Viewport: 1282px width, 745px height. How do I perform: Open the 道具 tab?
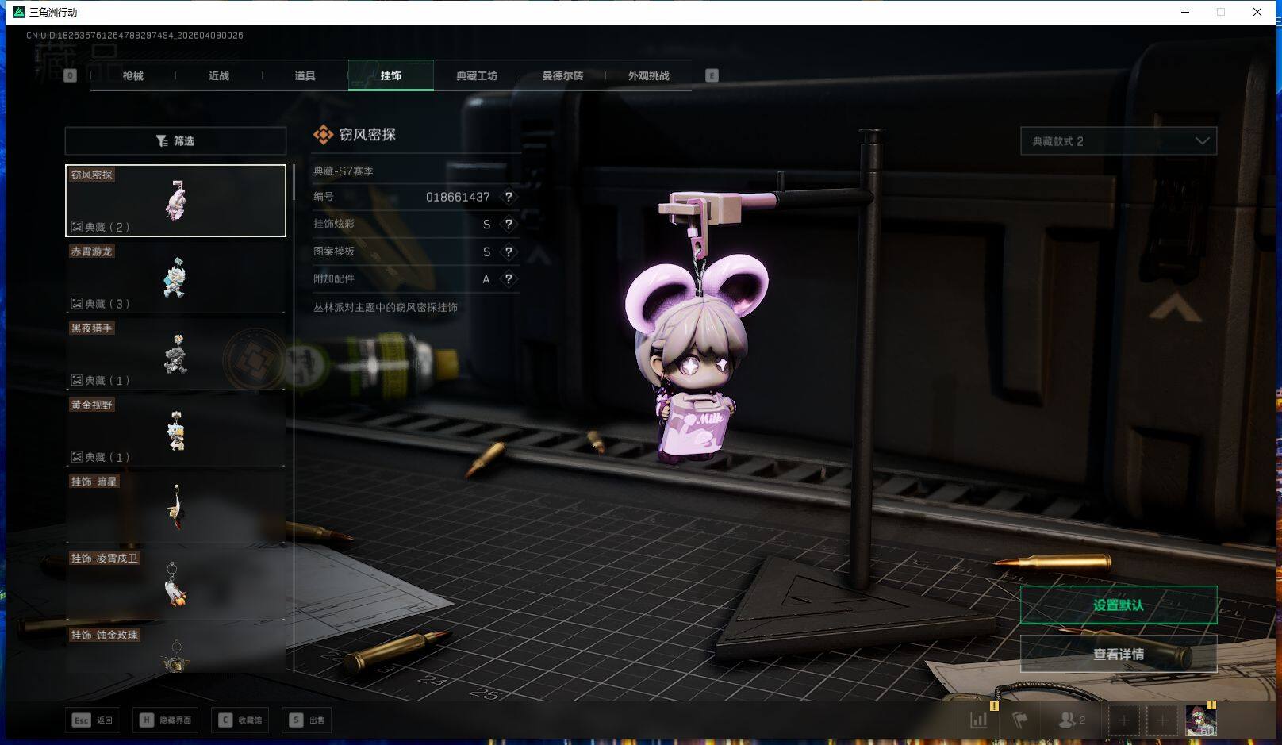(305, 75)
